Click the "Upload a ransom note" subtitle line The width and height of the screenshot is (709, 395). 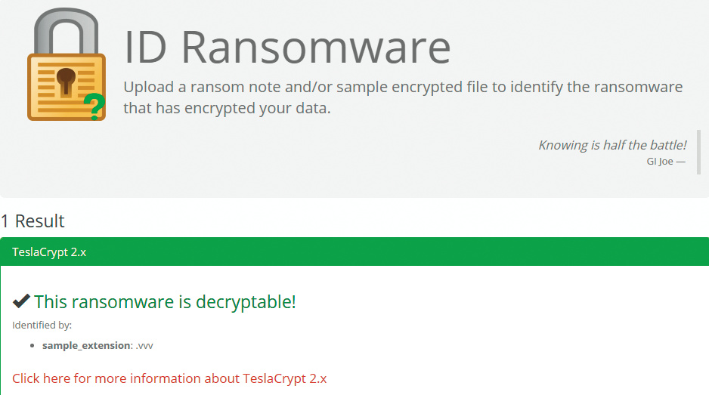point(402,87)
